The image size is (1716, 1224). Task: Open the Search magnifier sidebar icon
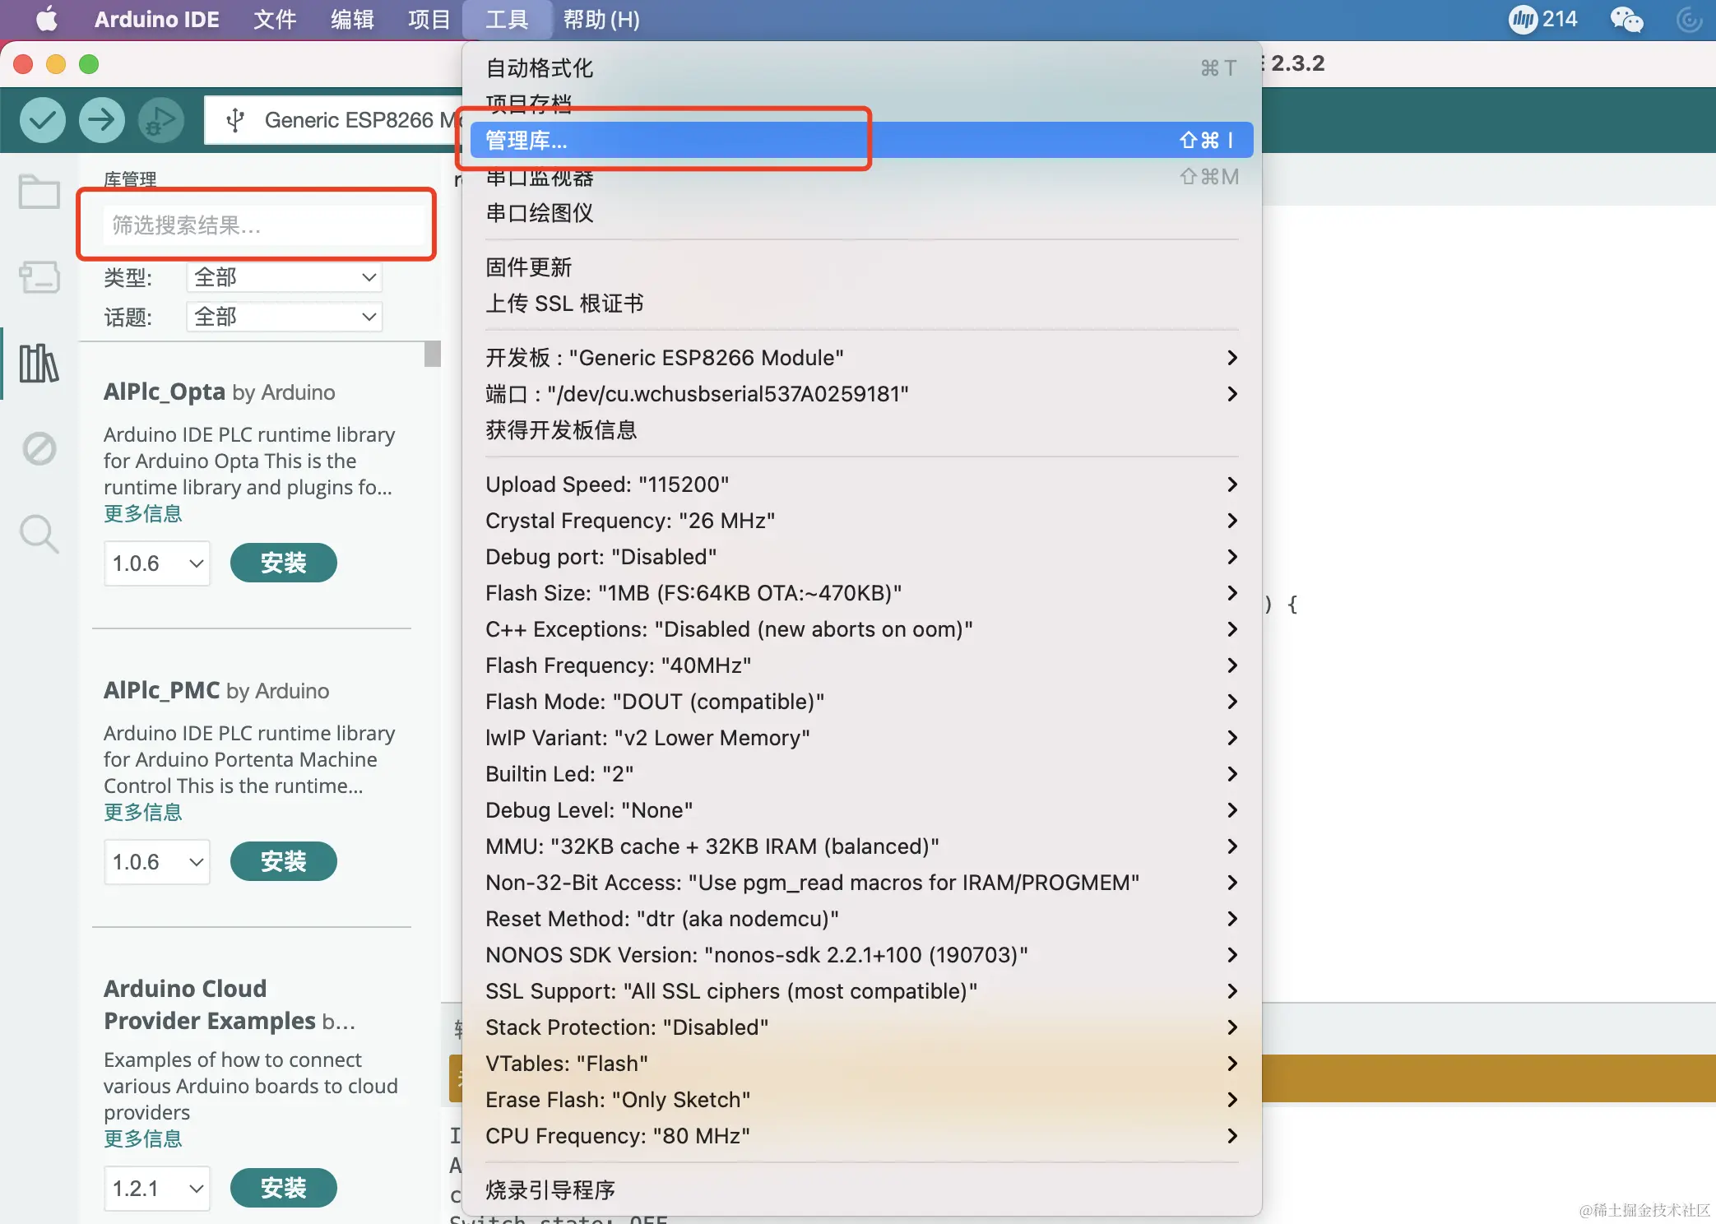[x=39, y=534]
